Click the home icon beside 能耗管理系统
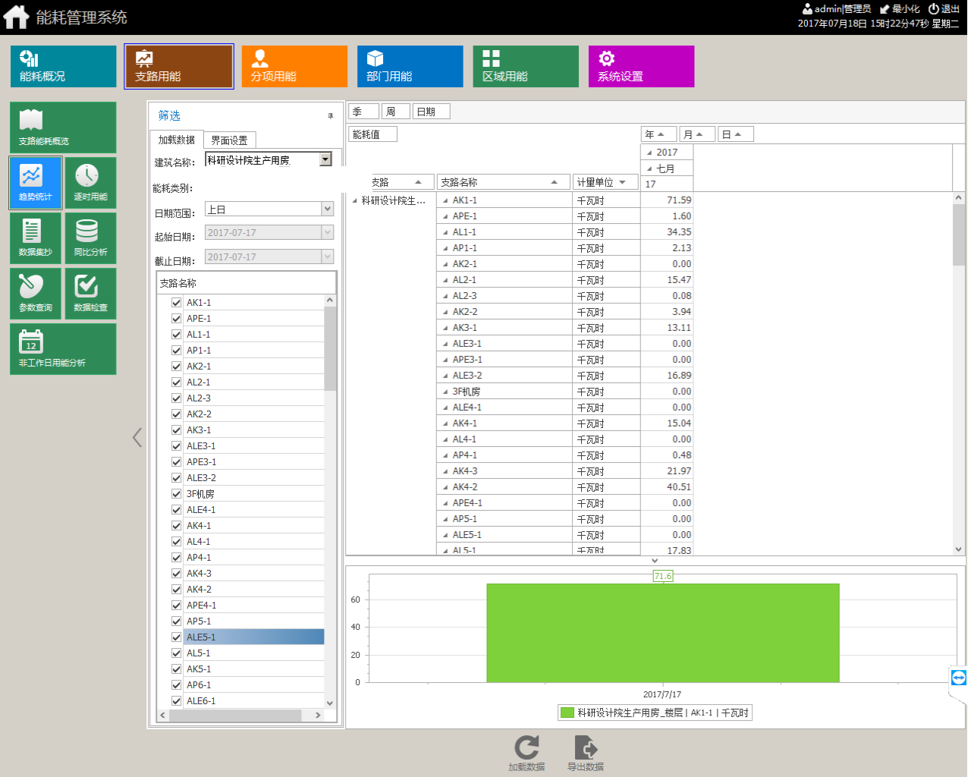Screen dimensions: 974x777 click(16, 17)
